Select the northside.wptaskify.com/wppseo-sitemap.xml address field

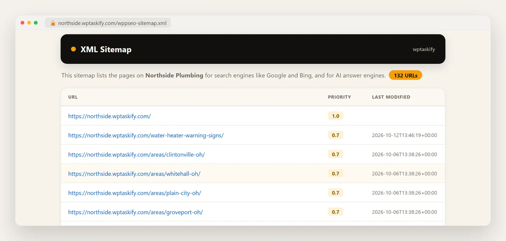click(108, 23)
